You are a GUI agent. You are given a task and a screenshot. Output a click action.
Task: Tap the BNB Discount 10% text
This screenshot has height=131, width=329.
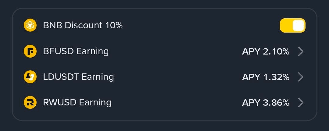[x=83, y=25]
